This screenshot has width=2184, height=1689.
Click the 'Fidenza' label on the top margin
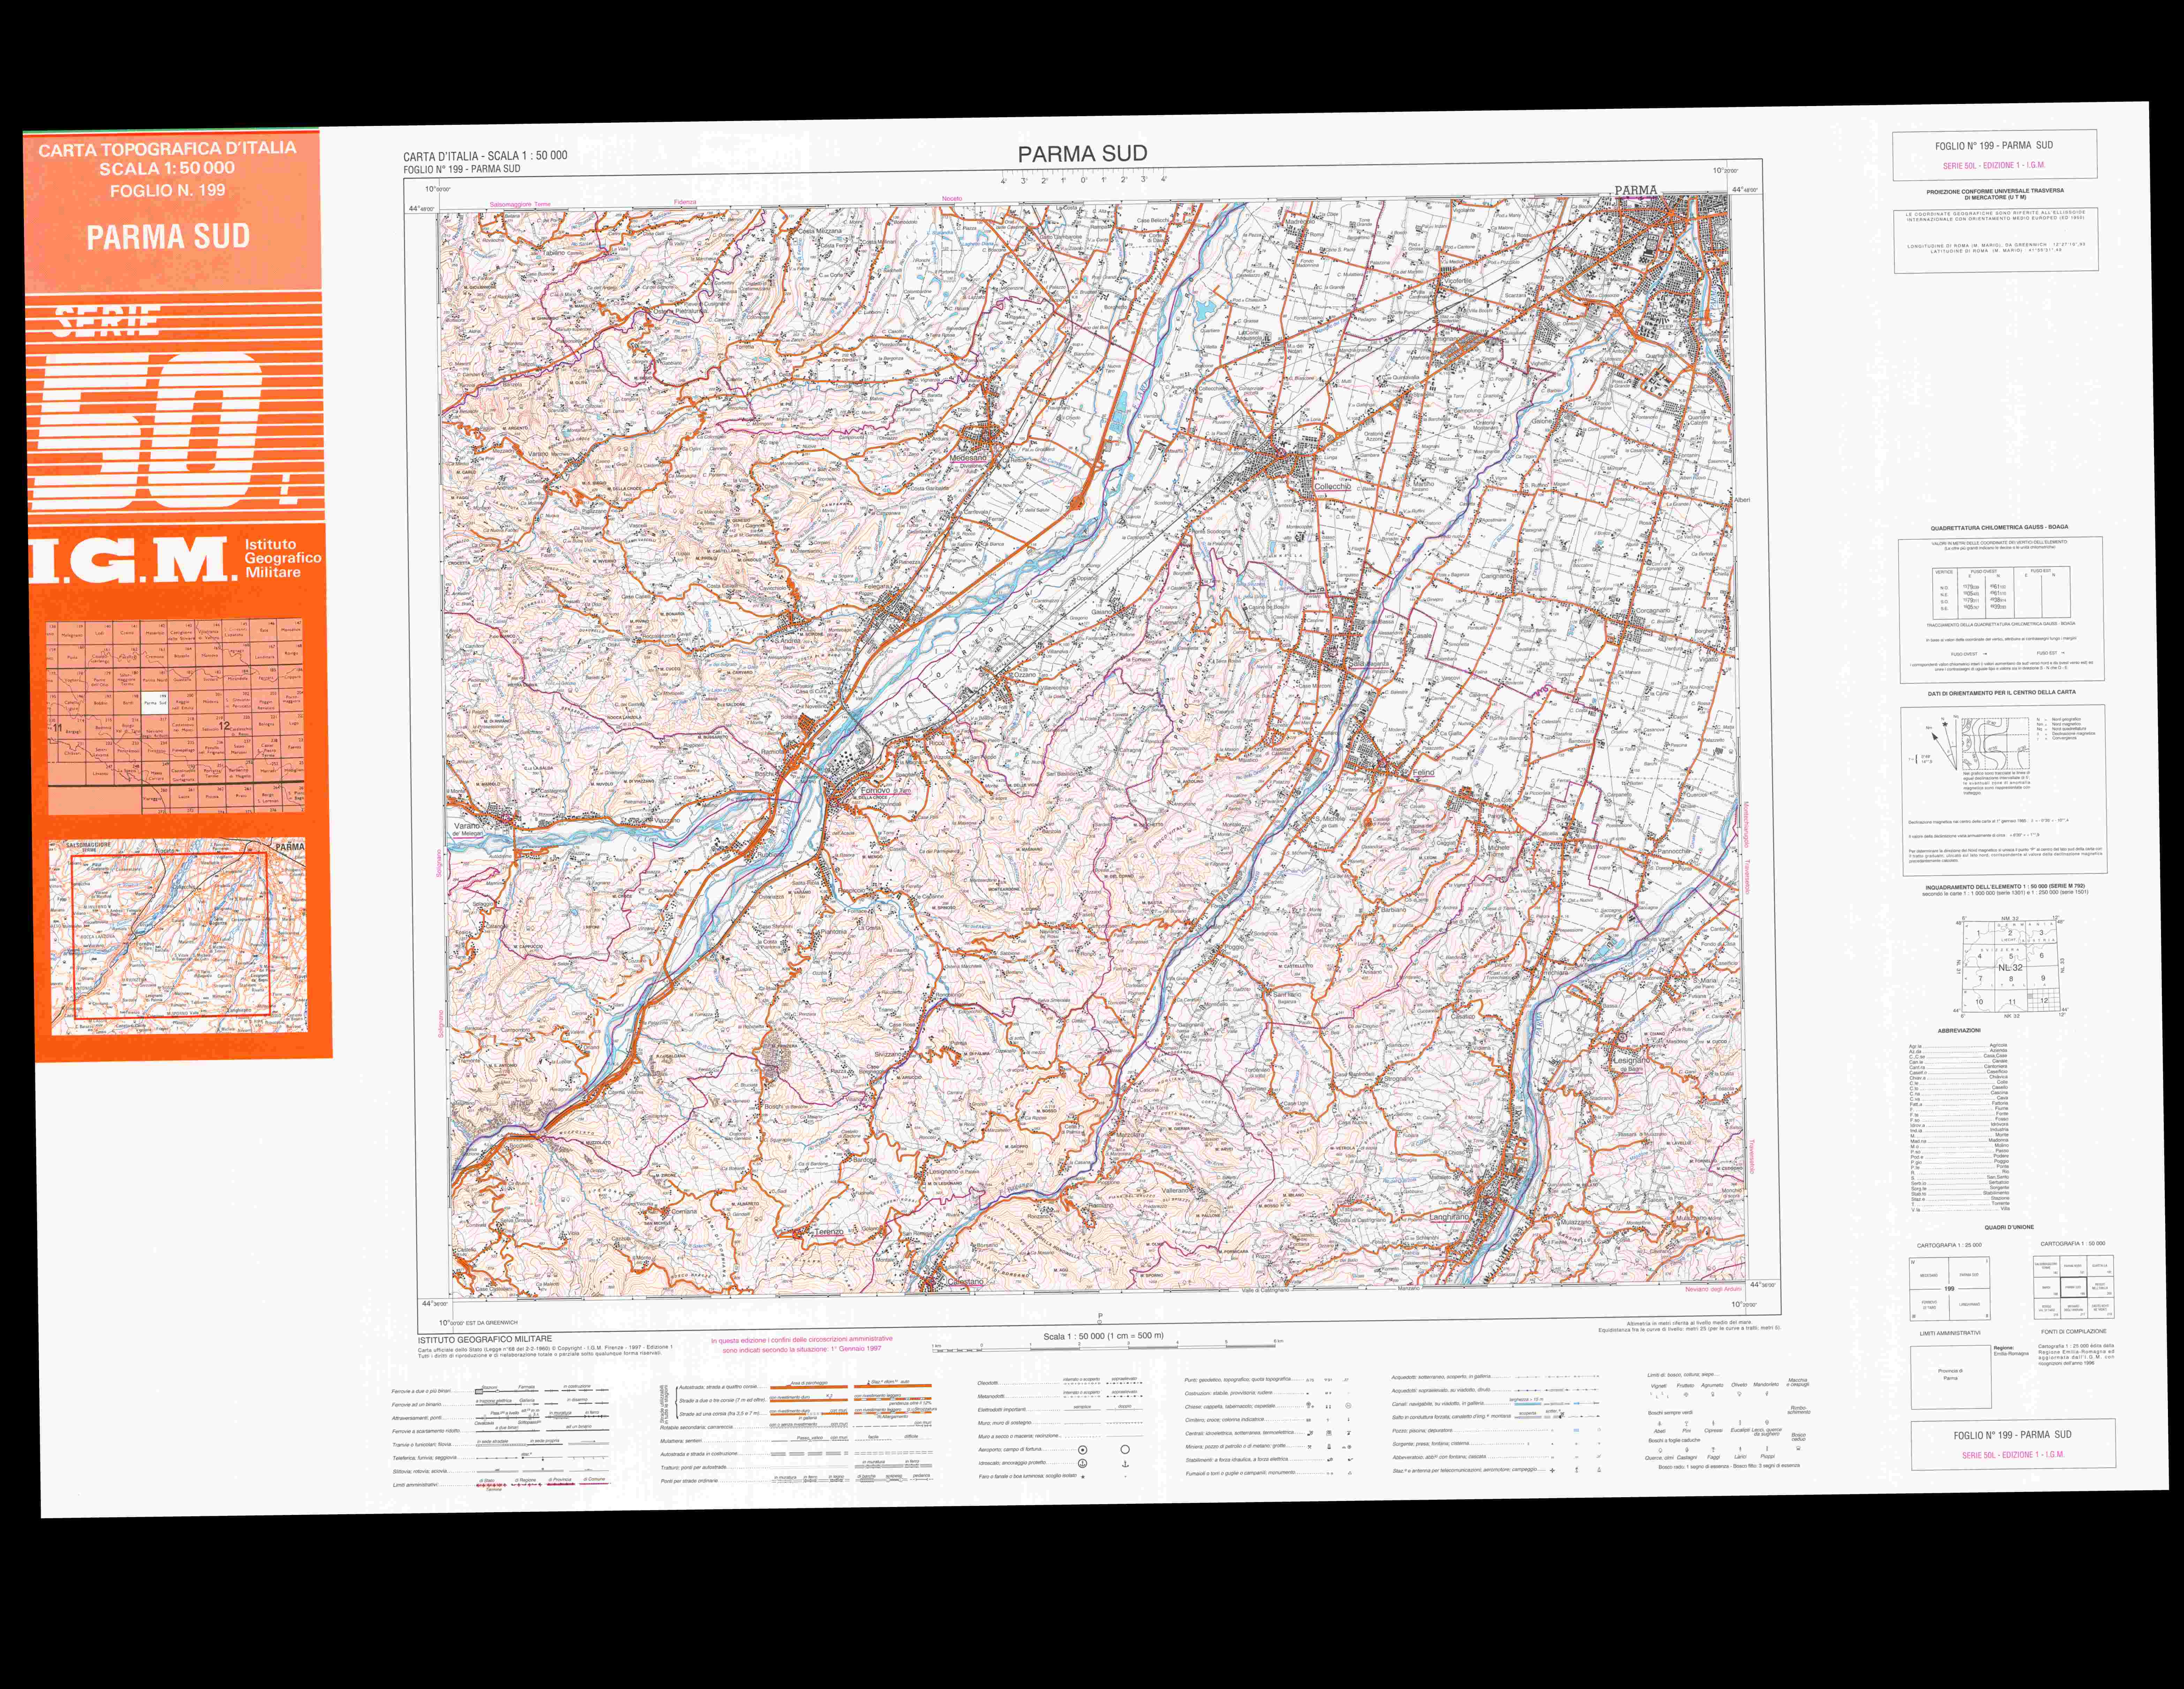pos(685,202)
